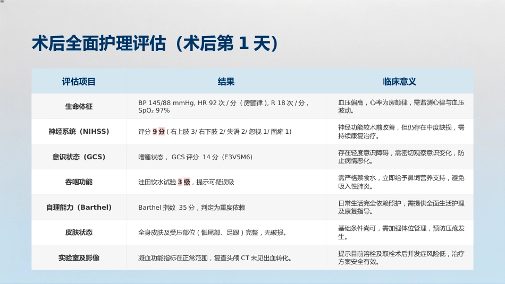
Task: Click the 评估项目 column header
Action: click(79, 82)
